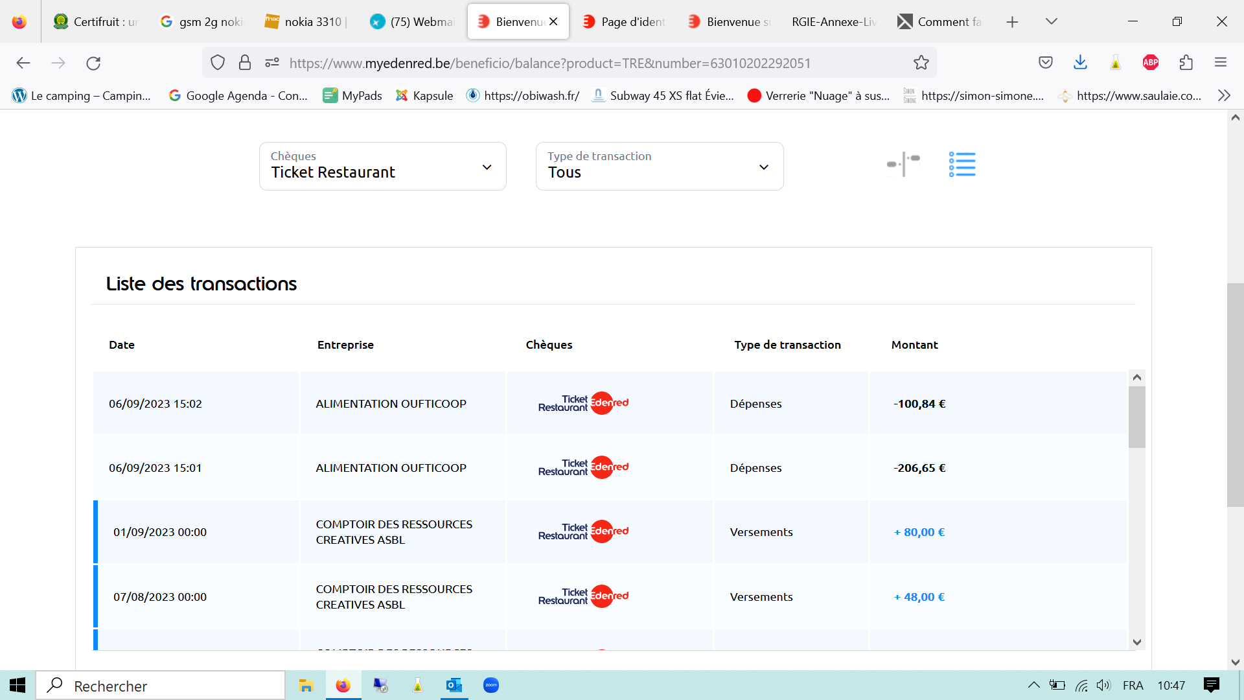Screen dimensions: 1244x700
Task: Click the Save to Pocket icon
Action: (x=1046, y=63)
